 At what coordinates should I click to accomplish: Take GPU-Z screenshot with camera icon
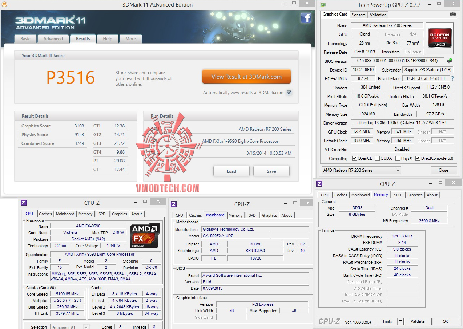[452, 14]
